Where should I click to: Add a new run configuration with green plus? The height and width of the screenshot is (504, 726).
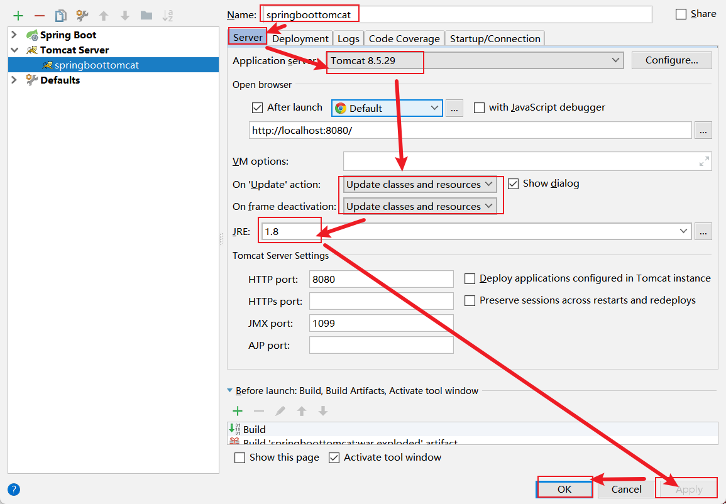click(18, 16)
